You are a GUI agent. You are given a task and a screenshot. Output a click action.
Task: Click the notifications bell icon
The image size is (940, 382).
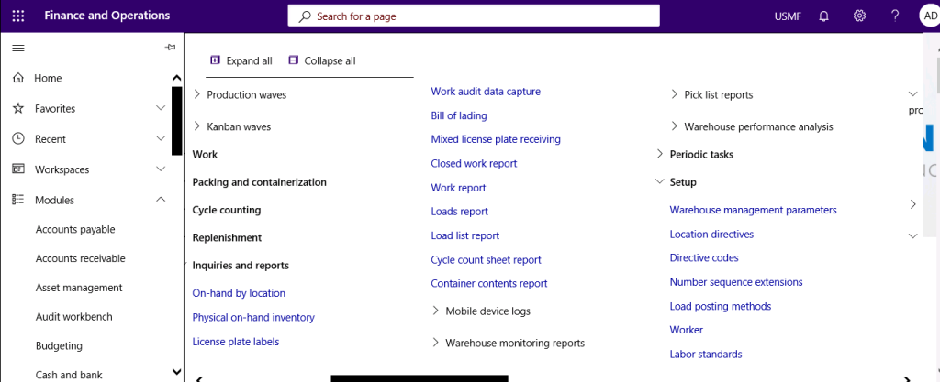click(823, 16)
